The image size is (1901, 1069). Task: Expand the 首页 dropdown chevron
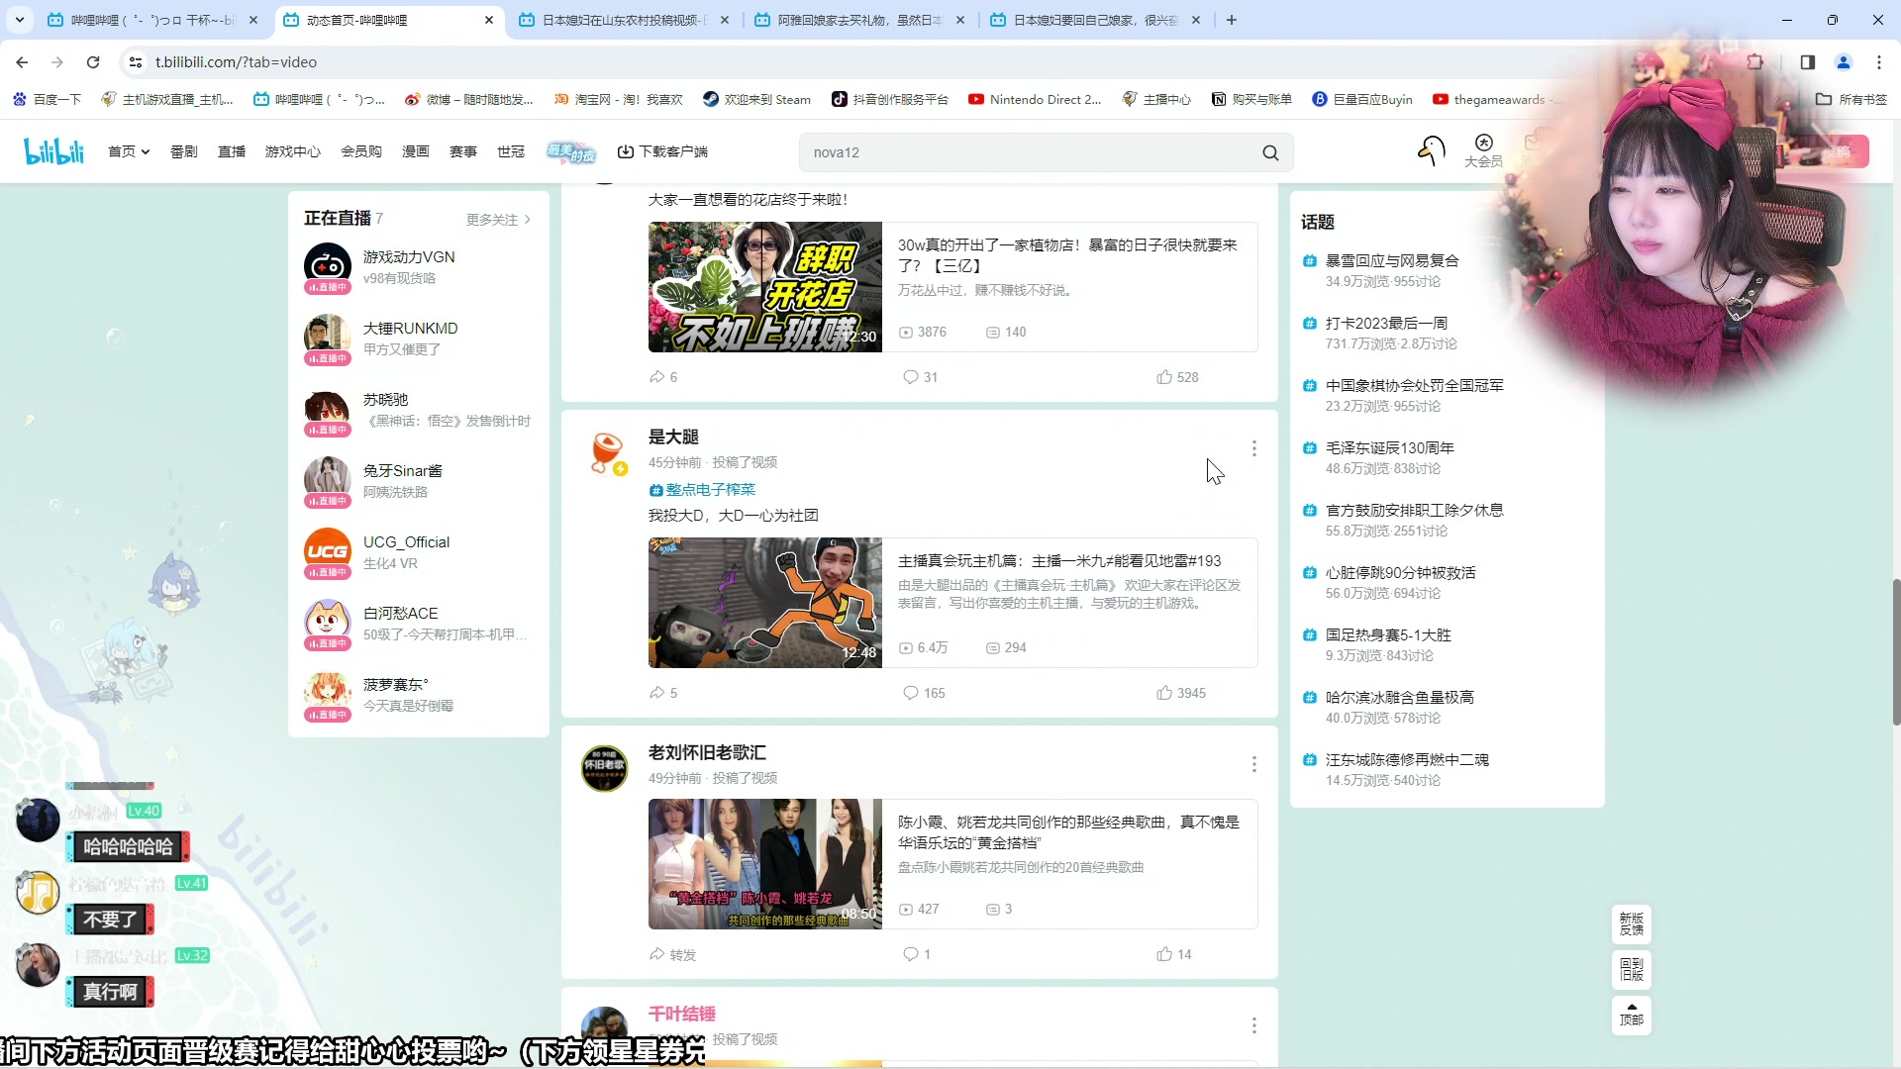coord(145,151)
